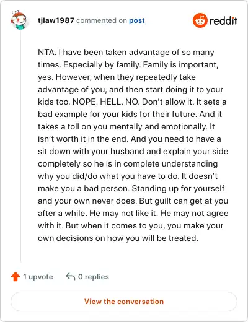Click the line starting "NTA. I have been"
This screenshot has width=248, height=322.
(x=126, y=53)
